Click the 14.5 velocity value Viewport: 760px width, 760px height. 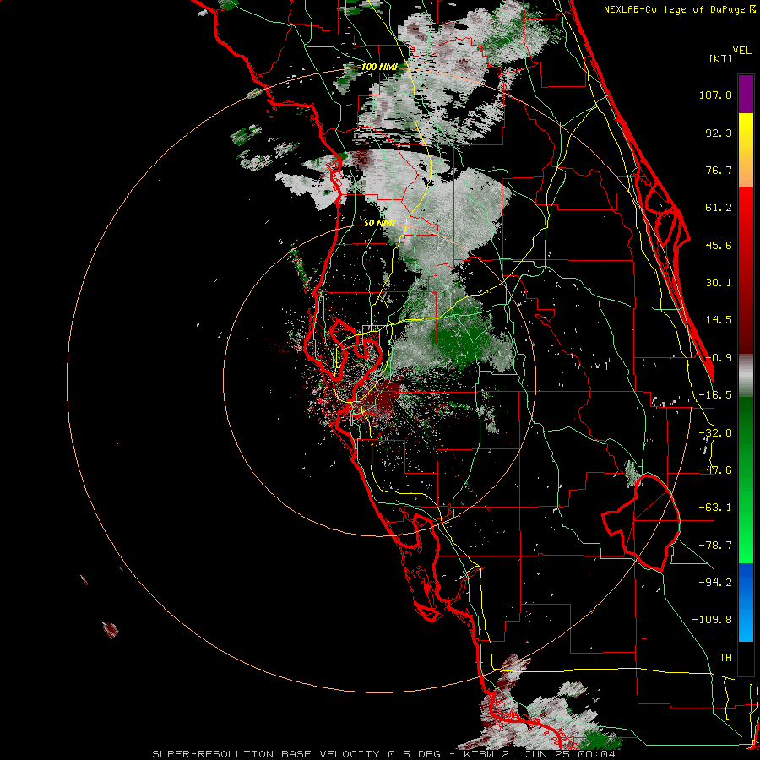coord(719,320)
